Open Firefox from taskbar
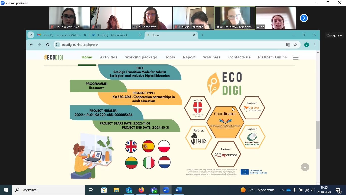Image resolution: width=346 pixels, height=195 pixels. pos(141,190)
